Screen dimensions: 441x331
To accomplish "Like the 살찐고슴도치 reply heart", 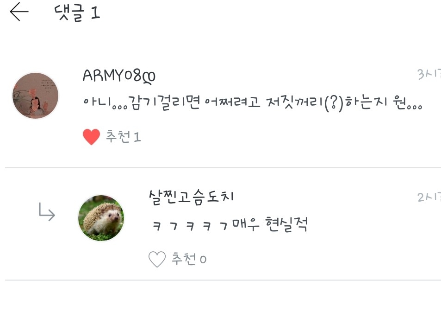I will click(x=157, y=259).
